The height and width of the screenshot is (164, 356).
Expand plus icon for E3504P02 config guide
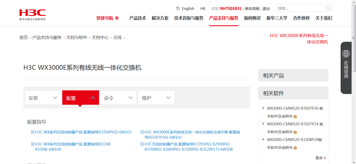(x=33, y=132)
